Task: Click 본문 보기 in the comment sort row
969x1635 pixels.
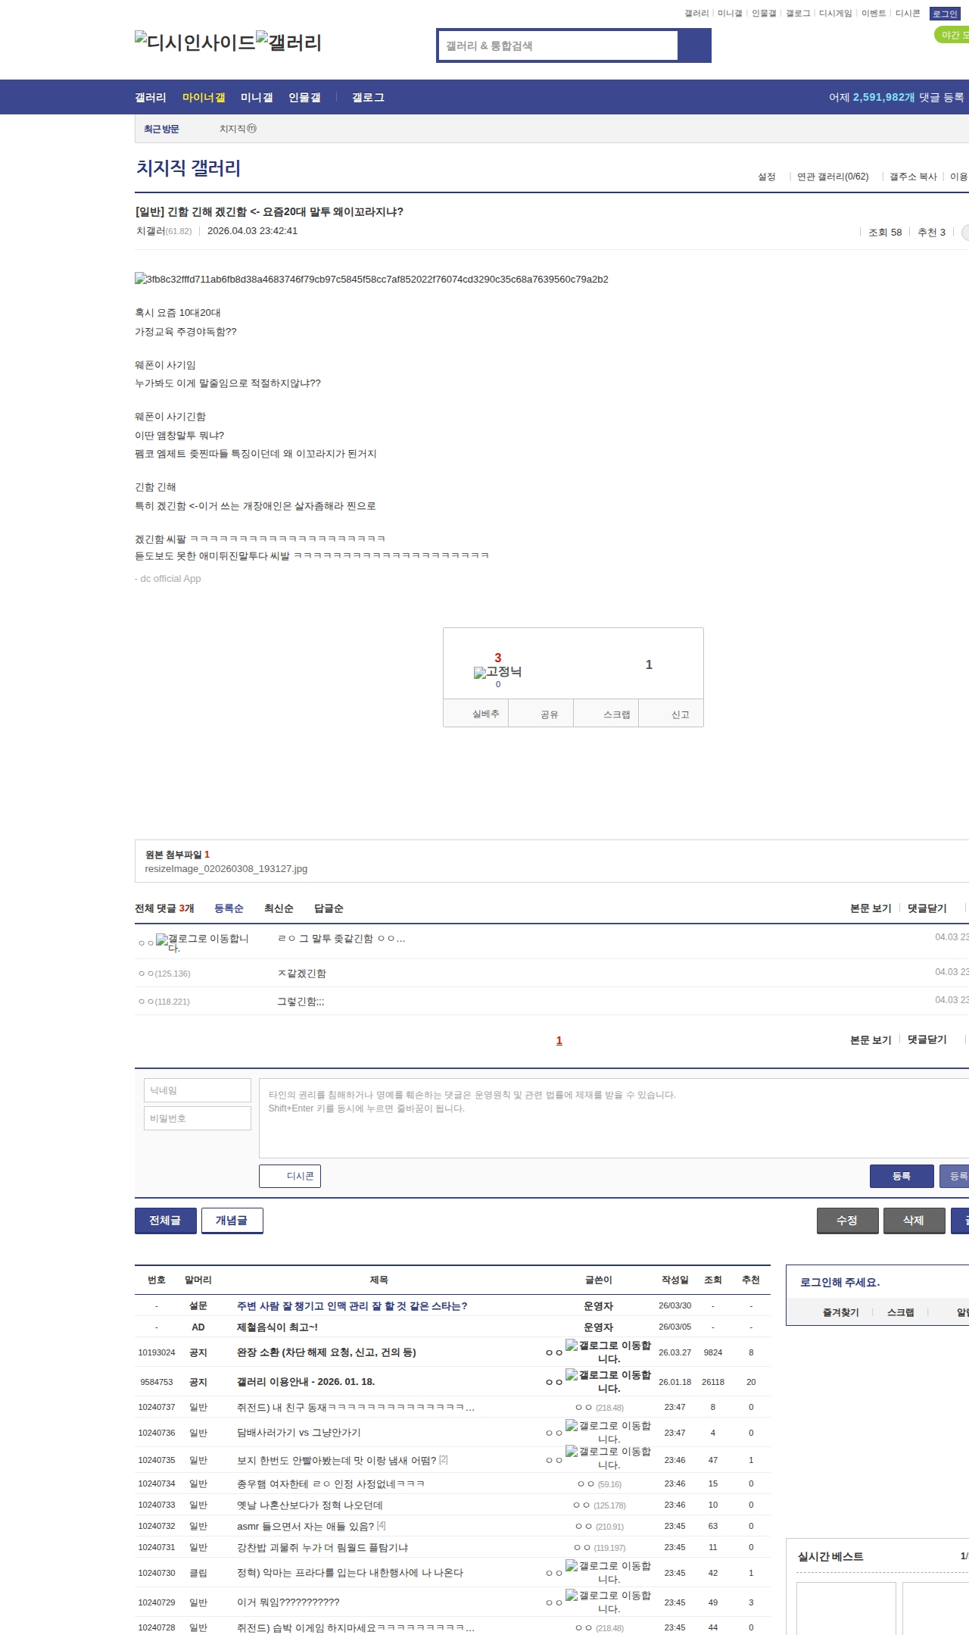Action: [x=871, y=908]
